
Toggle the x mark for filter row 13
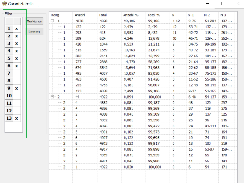tap(17, 118)
